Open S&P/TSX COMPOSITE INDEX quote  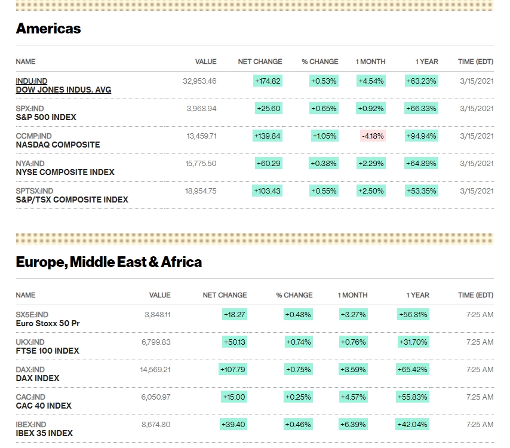[72, 200]
